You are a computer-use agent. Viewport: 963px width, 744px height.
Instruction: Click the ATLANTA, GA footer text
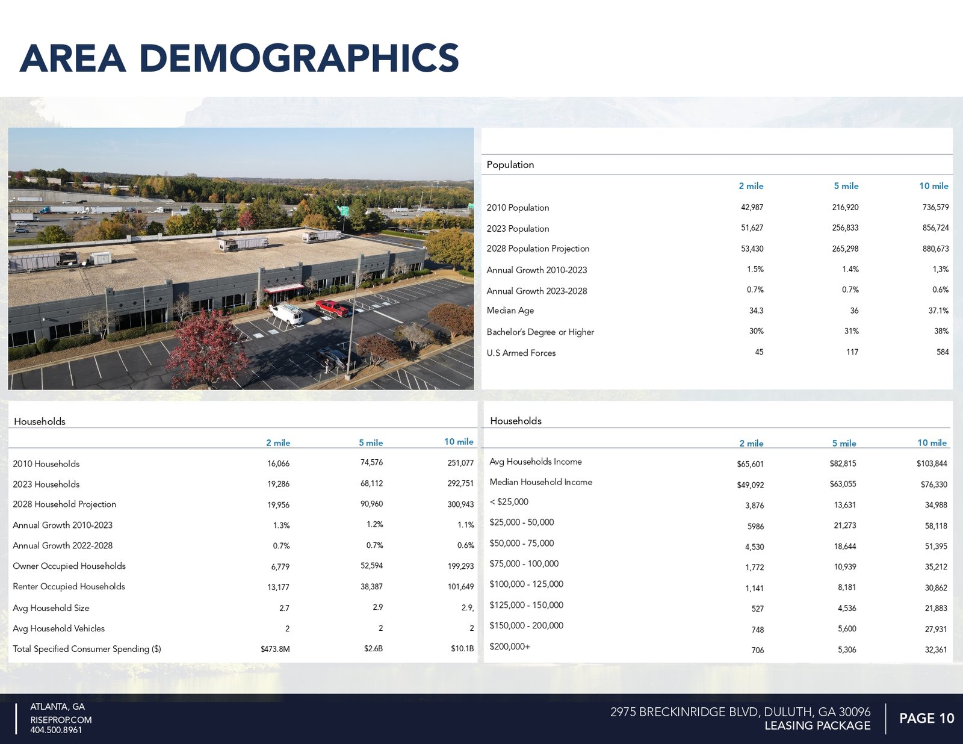pyautogui.click(x=57, y=707)
